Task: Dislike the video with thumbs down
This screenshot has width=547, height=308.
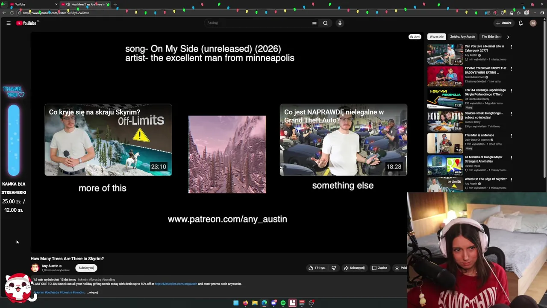Action: point(334,268)
